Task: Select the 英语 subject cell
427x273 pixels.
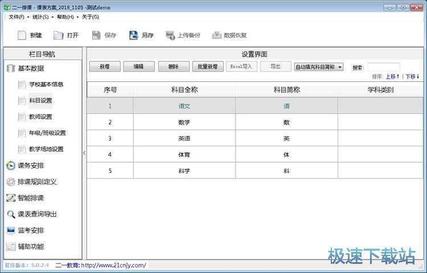Action: [184, 138]
